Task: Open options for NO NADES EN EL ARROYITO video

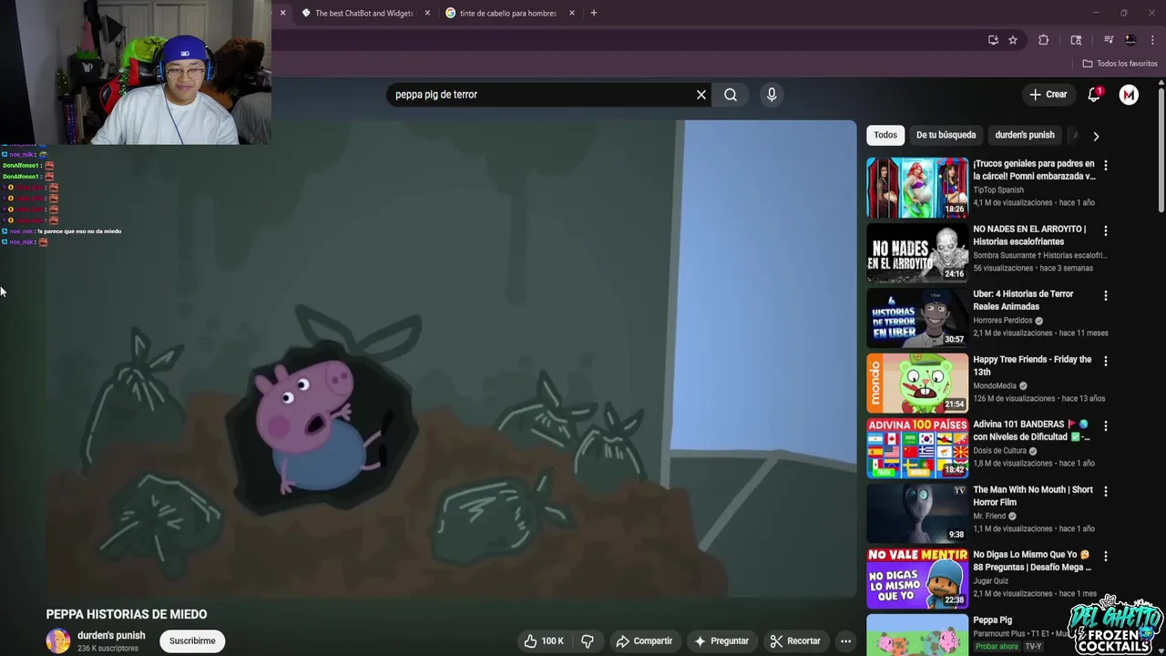Action: 1106,231
